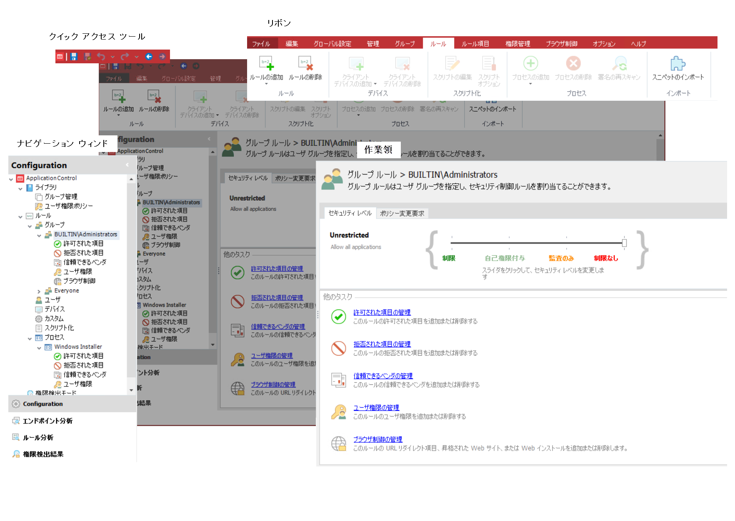Click Undo arrow in quick access toolbar
Viewport: 735px width, 521px height.
[101, 56]
